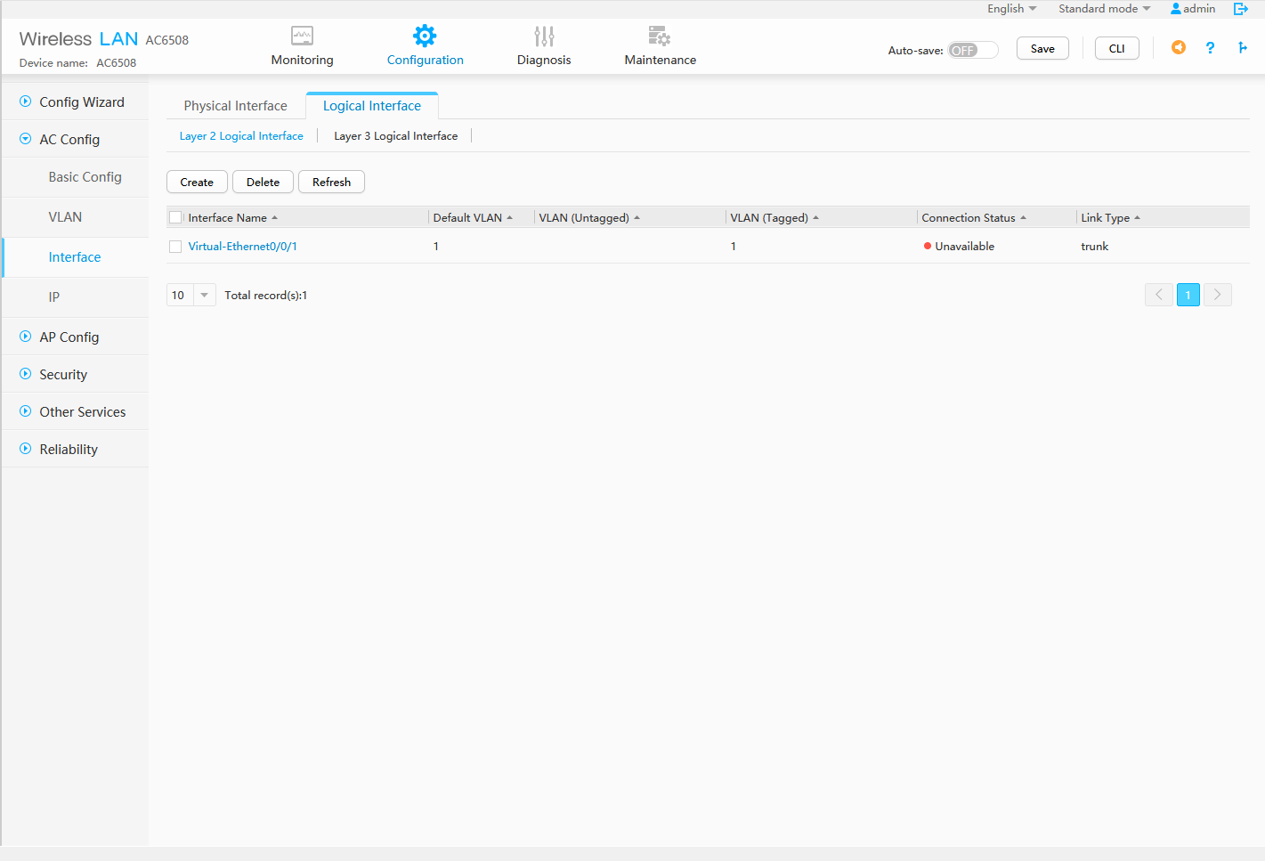Open the English language dropdown
Image resolution: width=1265 pixels, height=861 pixels.
pyautogui.click(x=1011, y=9)
